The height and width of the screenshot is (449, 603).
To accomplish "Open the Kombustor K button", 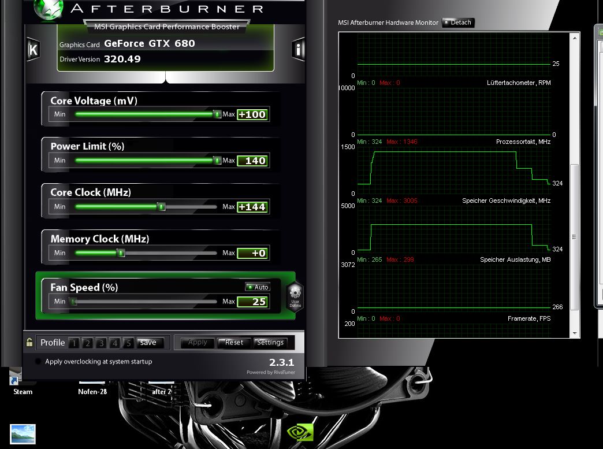I will (x=33, y=50).
